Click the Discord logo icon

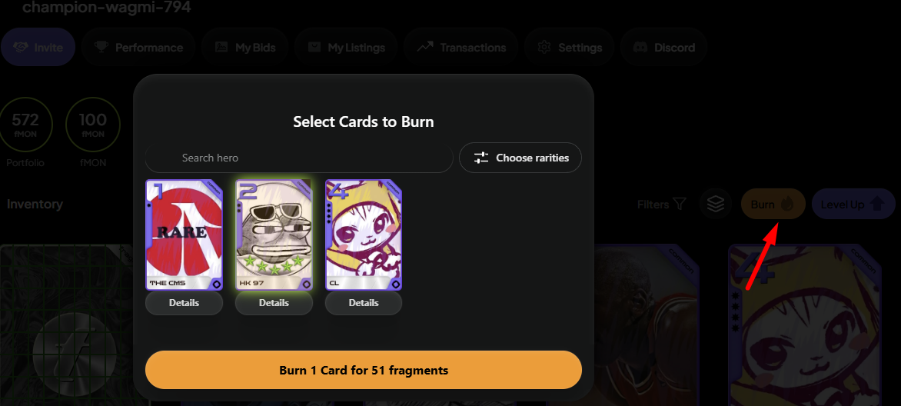pyautogui.click(x=640, y=48)
